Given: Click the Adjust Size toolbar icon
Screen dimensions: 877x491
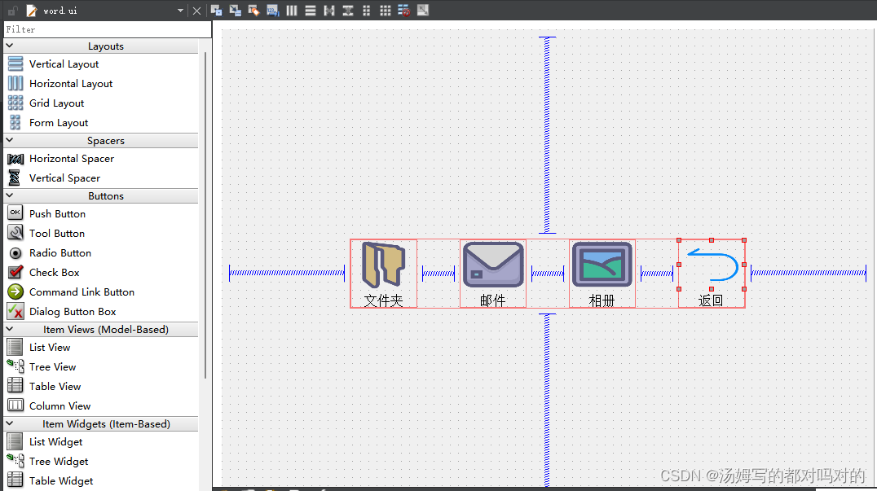Looking at the screenshot, I should pos(423,10).
